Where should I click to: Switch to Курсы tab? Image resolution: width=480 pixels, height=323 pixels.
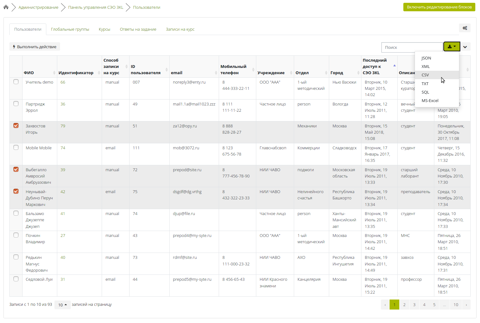tap(105, 29)
